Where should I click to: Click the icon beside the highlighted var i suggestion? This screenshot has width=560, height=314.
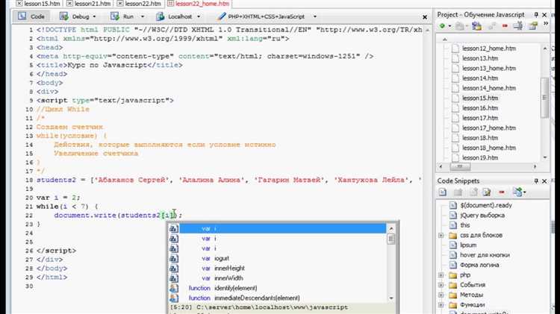[x=173, y=228]
